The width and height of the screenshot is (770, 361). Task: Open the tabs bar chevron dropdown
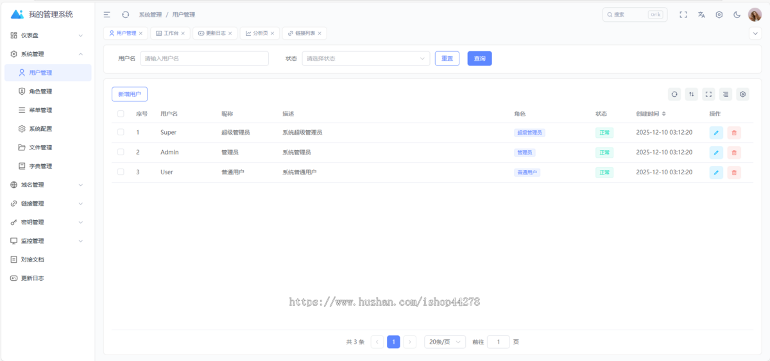tap(755, 33)
